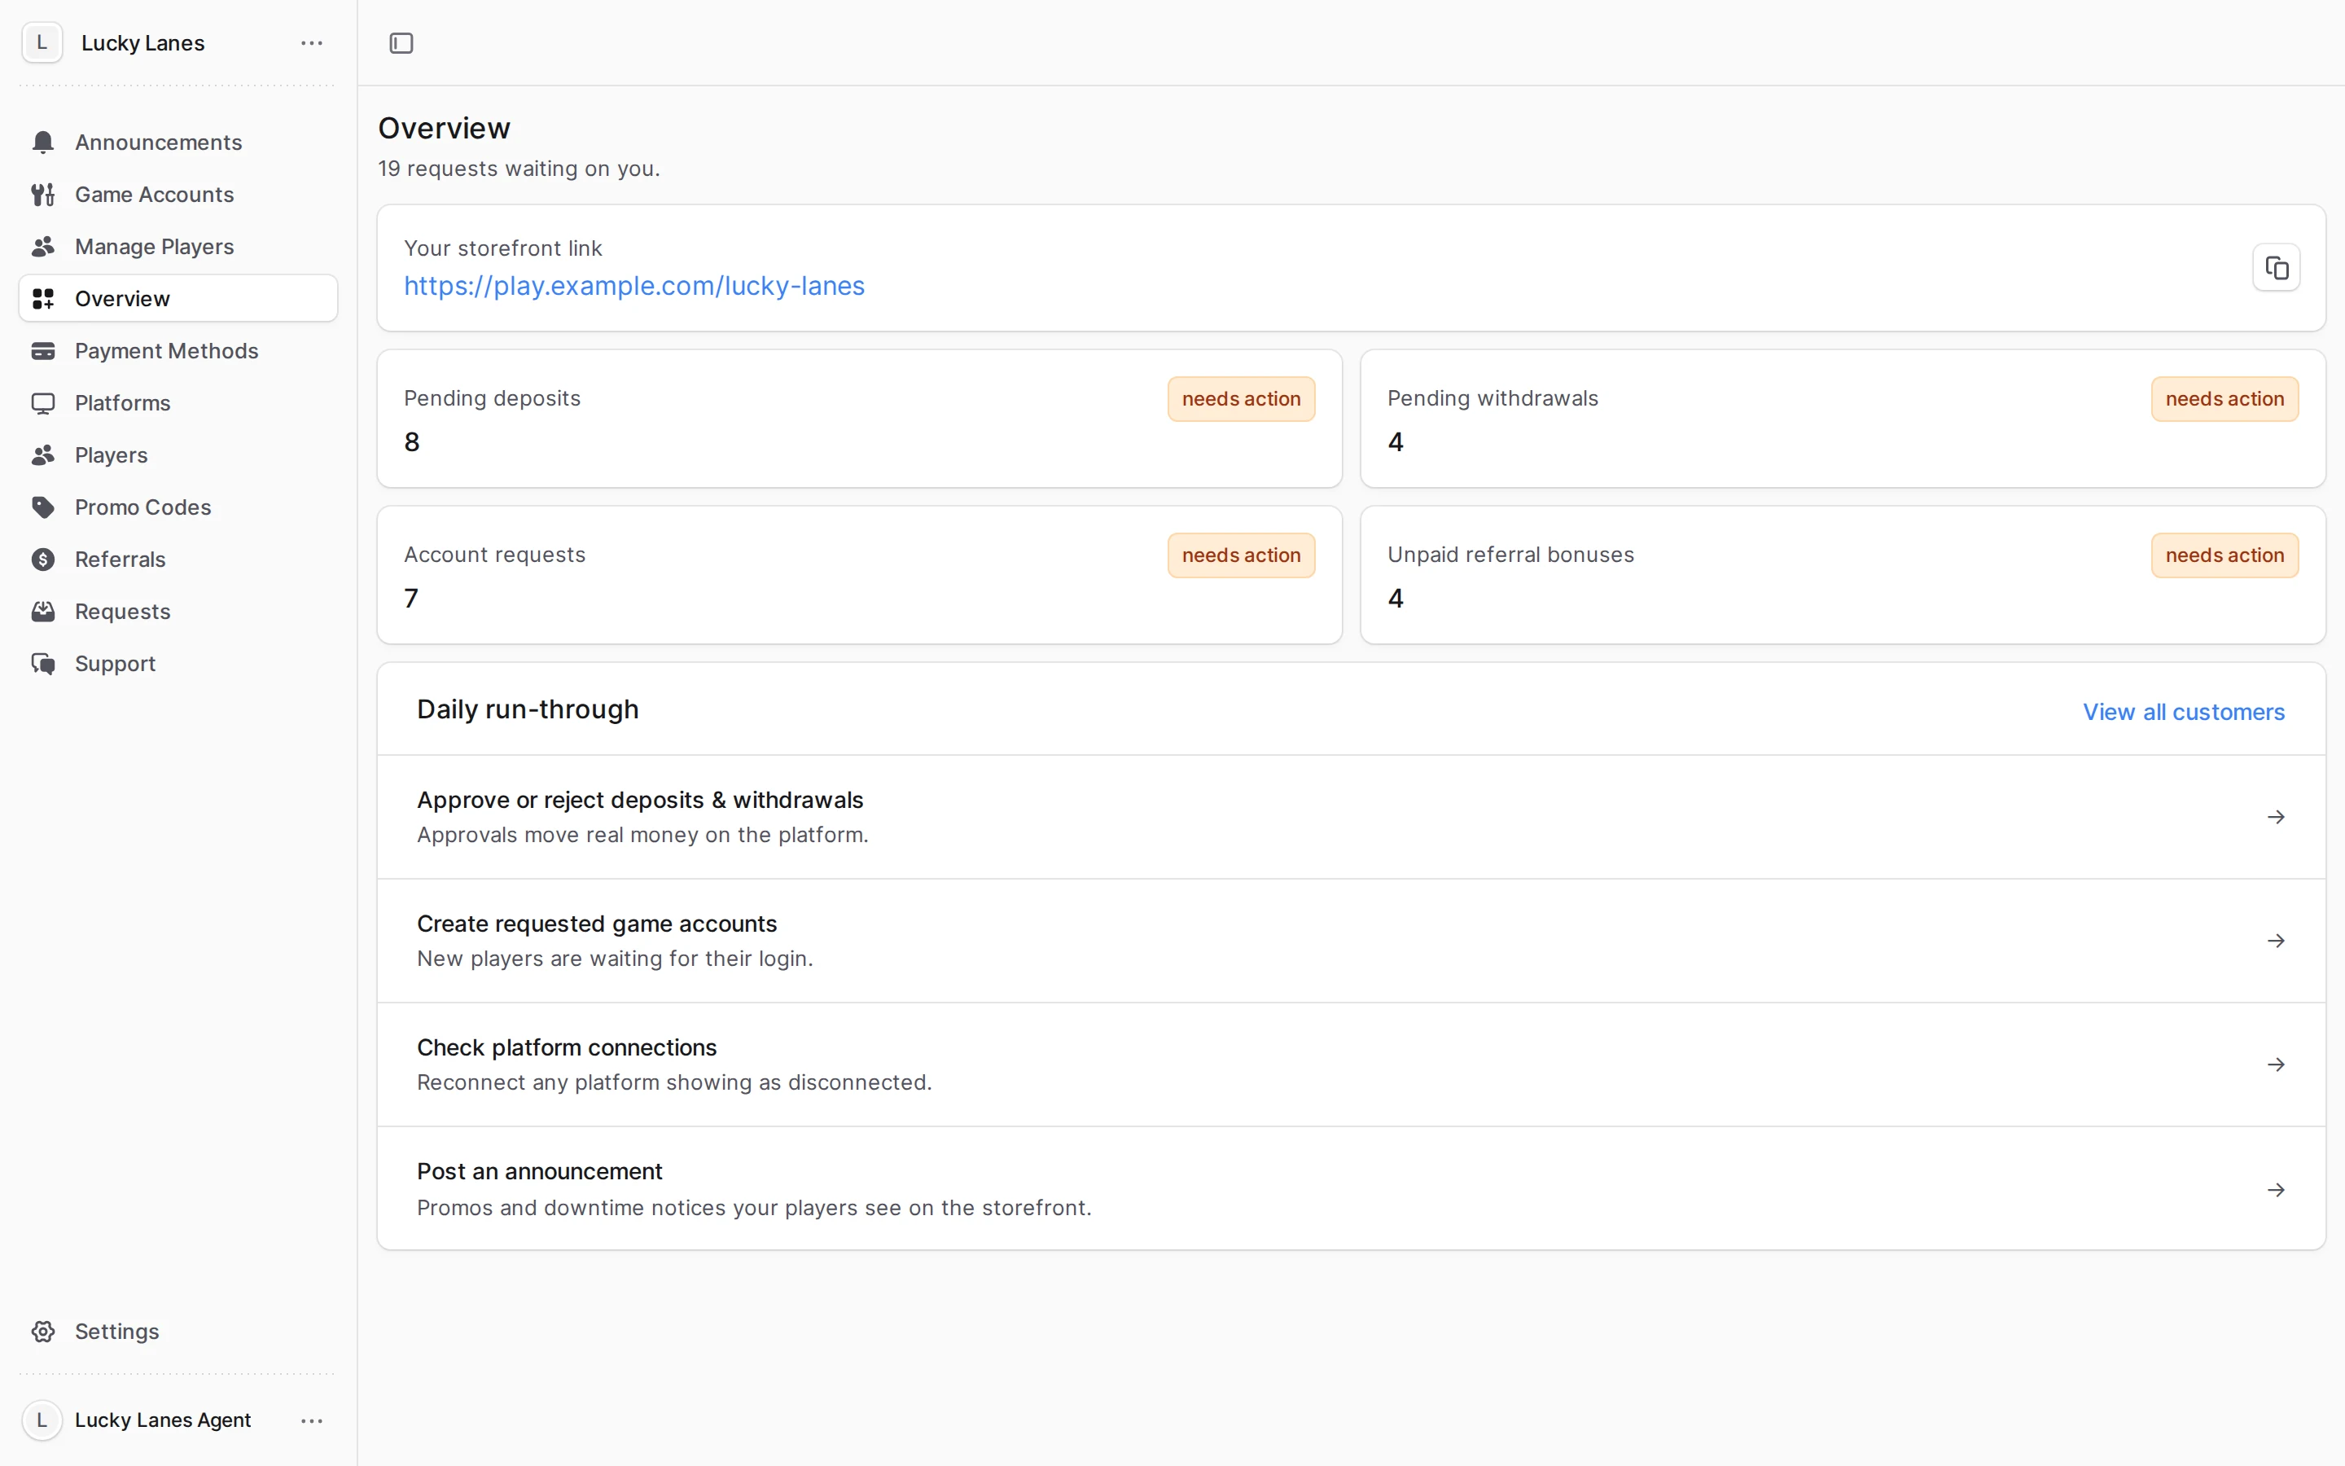Copy the storefront link
This screenshot has height=1466, width=2345.
(2277, 268)
